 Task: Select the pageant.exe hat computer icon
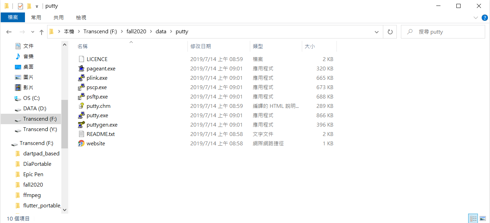(81, 69)
